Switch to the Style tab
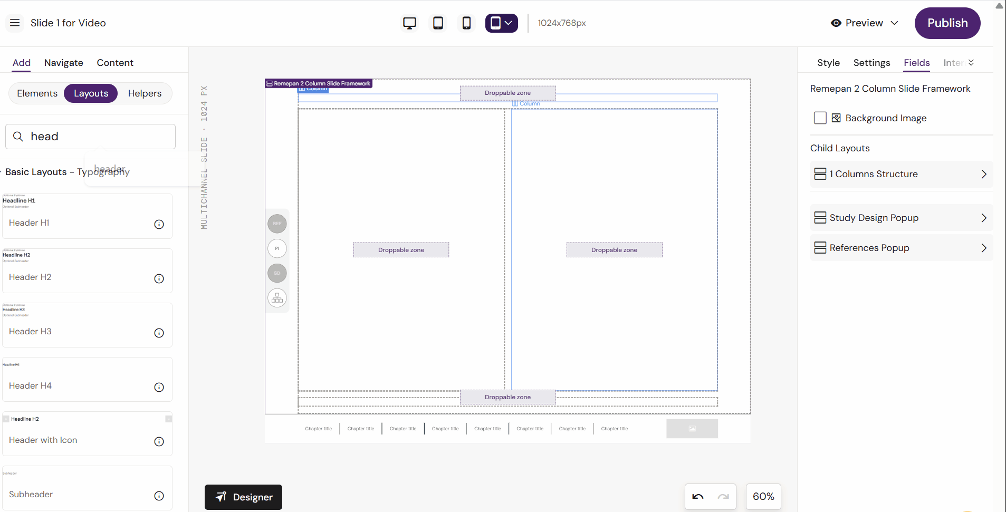 point(828,62)
